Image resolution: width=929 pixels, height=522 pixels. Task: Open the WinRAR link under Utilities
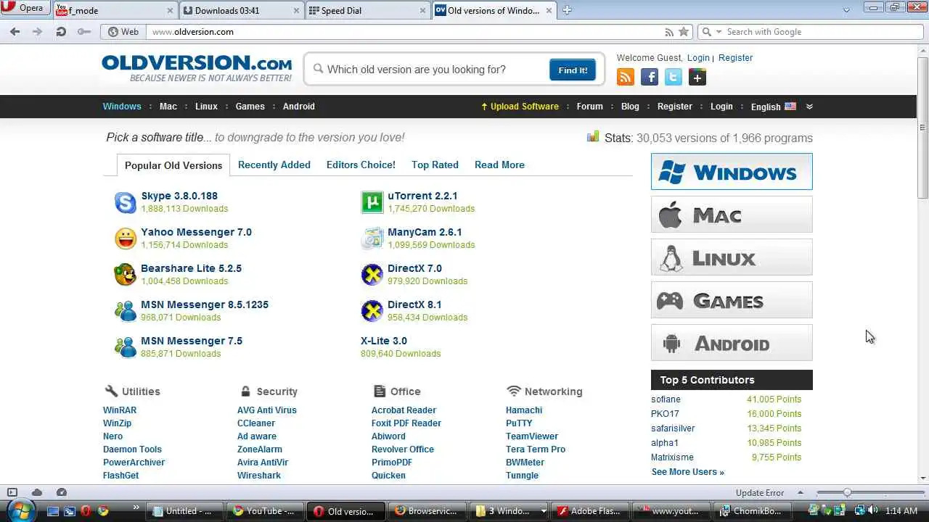pos(120,410)
